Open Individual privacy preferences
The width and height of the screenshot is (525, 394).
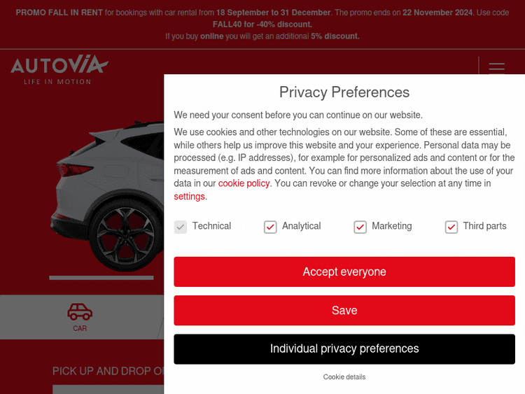[344, 349]
